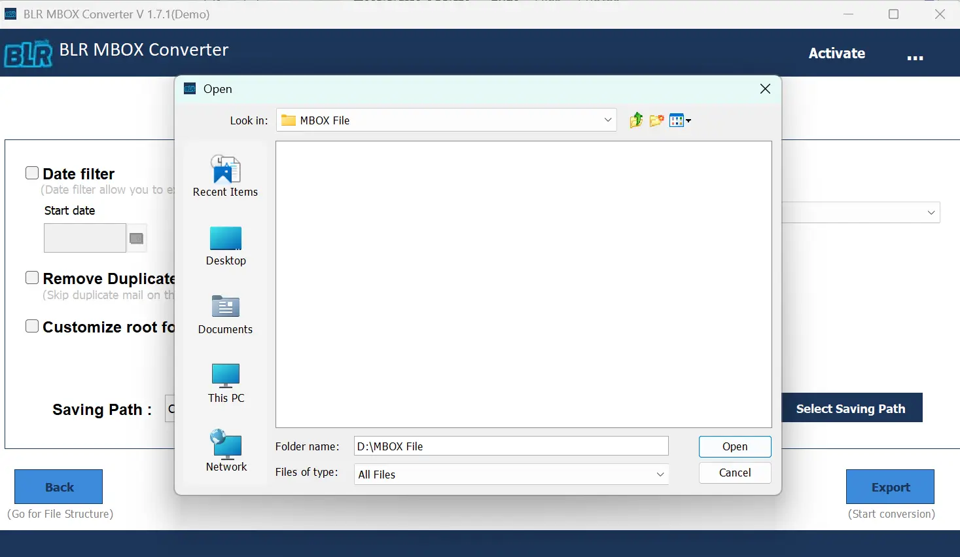Create New Folder via toolbar icon

click(x=657, y=120)
